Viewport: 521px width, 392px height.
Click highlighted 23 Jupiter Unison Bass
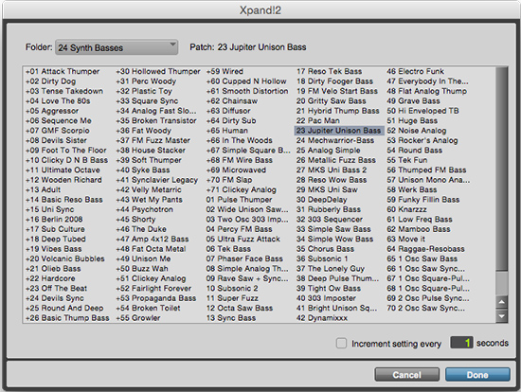[339, 131]
